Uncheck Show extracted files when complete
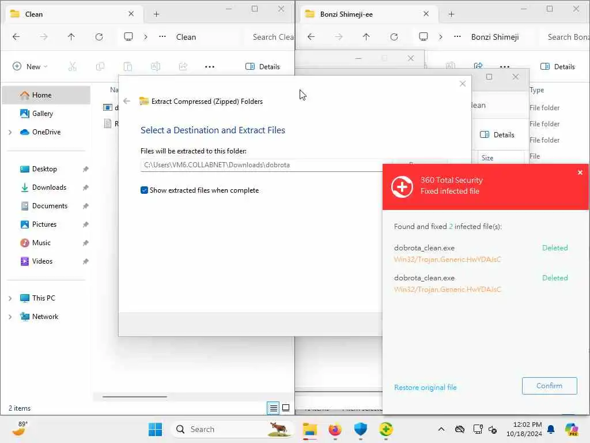The image size is (590, 443). (x=144, y=190)
